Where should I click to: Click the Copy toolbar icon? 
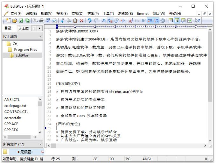tap(69, 21)
